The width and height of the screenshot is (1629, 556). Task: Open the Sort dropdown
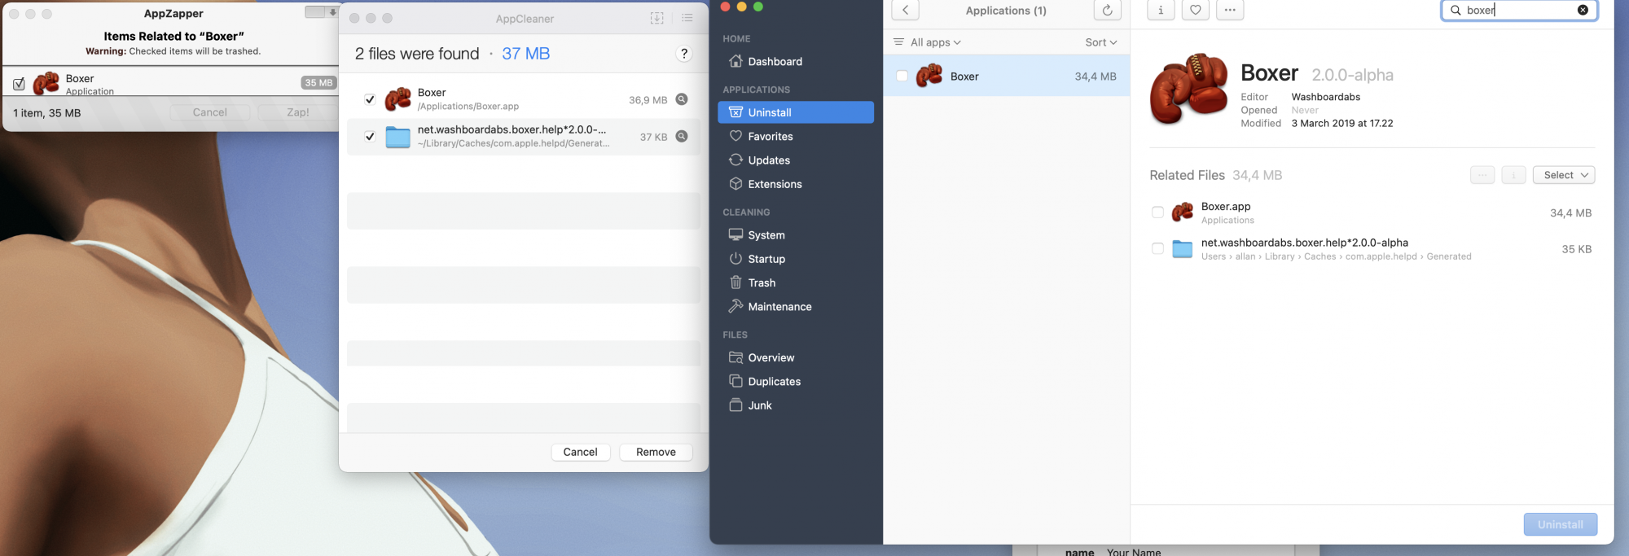click(1101, 42)
